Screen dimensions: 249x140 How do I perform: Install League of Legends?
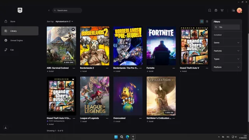[84, 121]
